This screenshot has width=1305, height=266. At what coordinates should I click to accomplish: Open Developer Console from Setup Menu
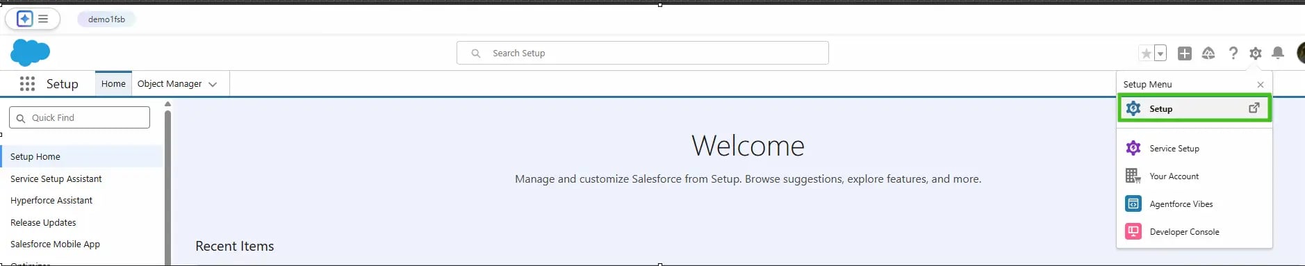(x=1195, y=231)
